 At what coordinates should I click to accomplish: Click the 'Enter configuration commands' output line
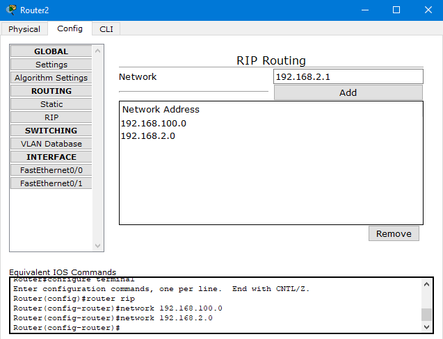(161, 289)
